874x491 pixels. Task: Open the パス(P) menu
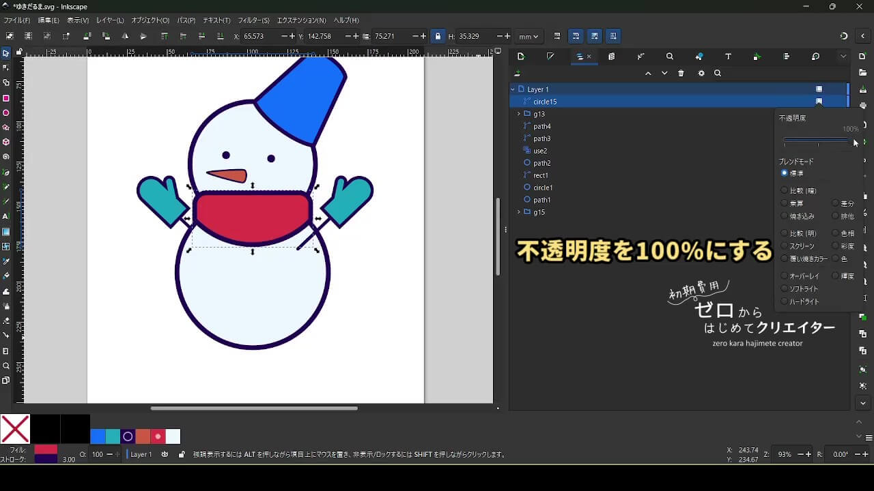tap(186, 20)
